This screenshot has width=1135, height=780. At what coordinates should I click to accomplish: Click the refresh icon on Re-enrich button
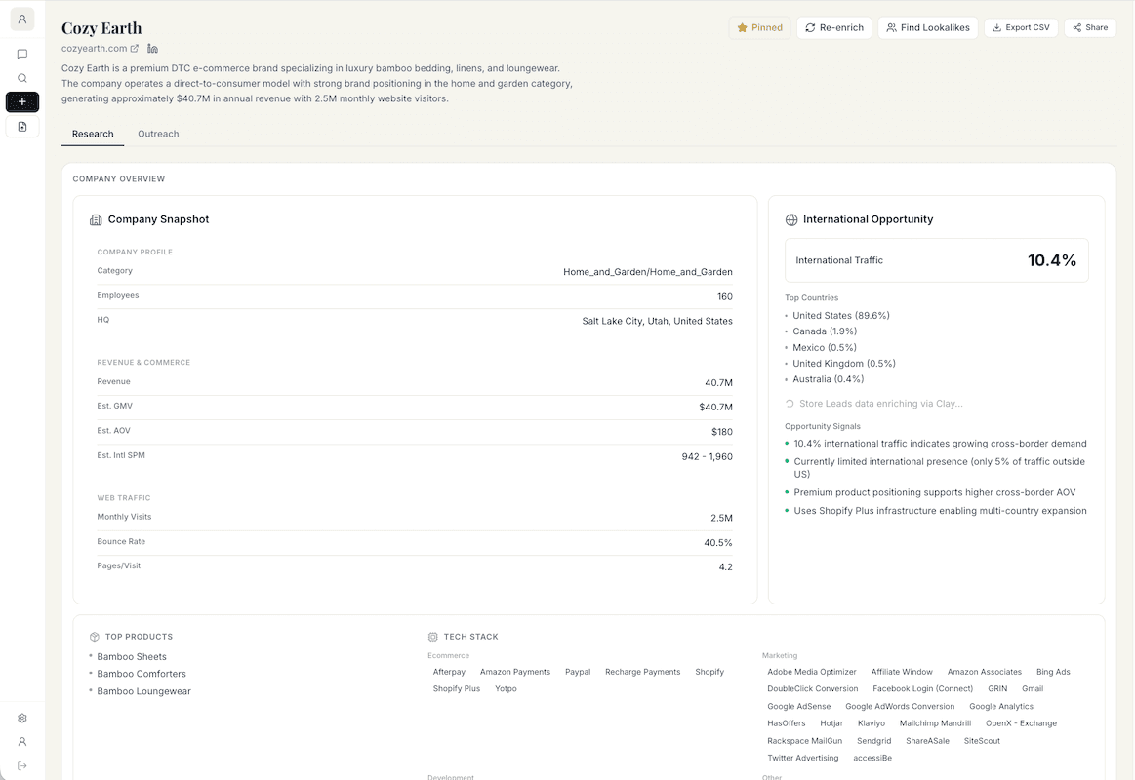coord(811,27)
